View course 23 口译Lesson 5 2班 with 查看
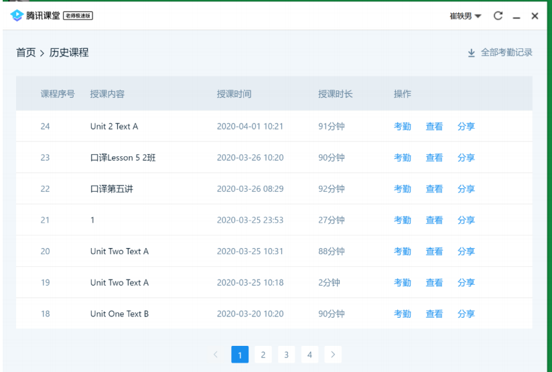 pos(434,158)
